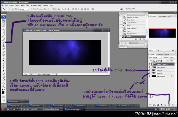Toggle lock all in the Layers panel
This screenshot has height=117, width=178.
point(161,61)
